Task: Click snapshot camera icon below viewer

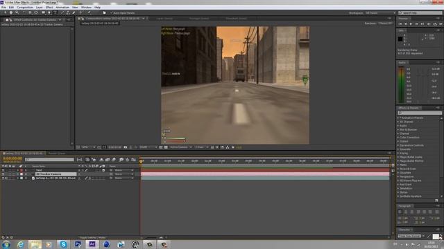Action: point(125,147)
